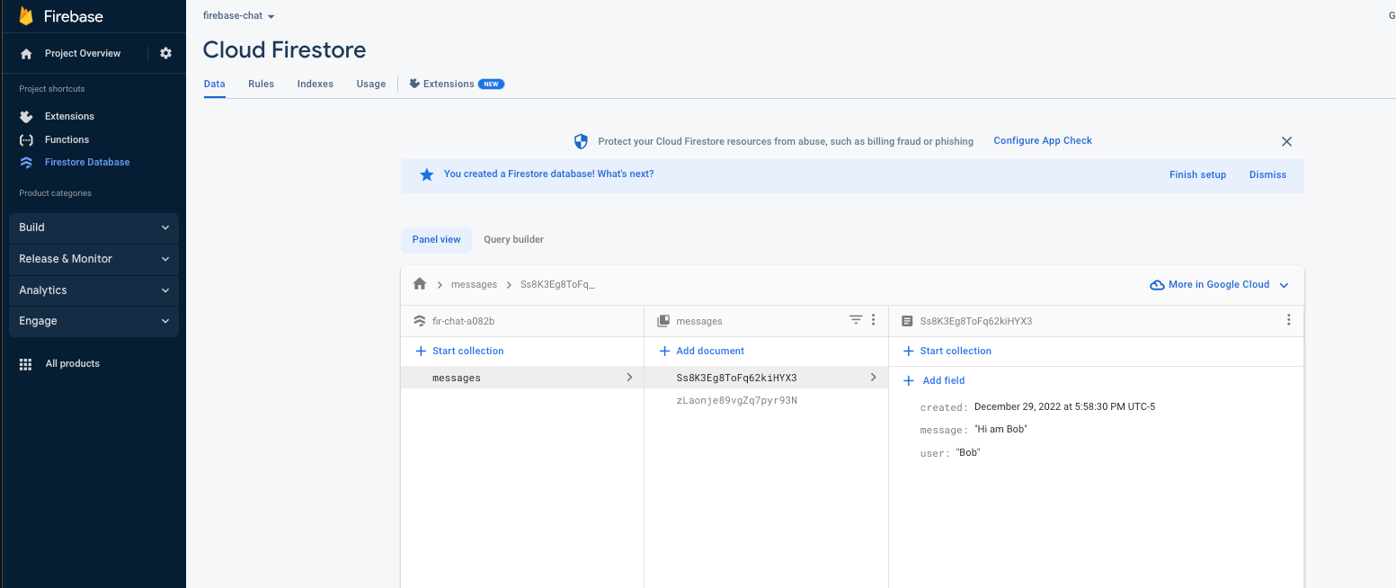Click plus icon beside Add field

(x=908, y=381)
